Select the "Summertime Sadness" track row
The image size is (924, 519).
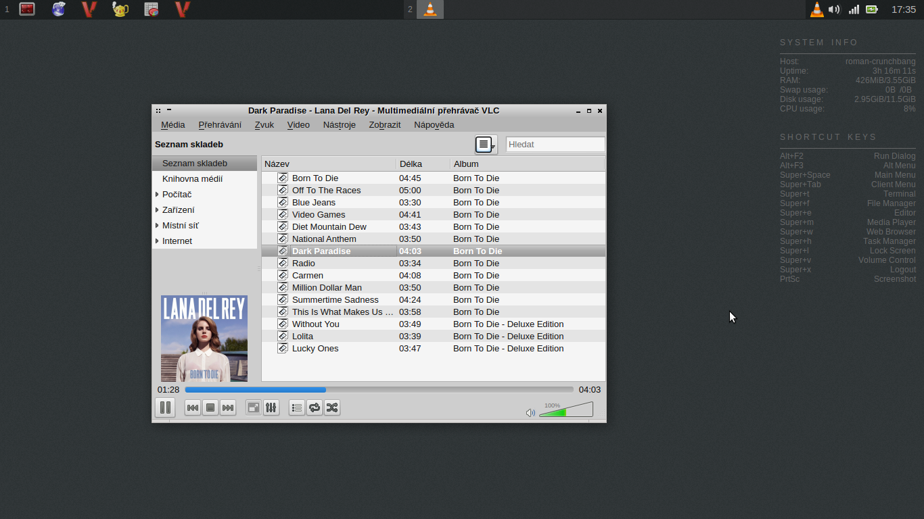pos(434,300)
